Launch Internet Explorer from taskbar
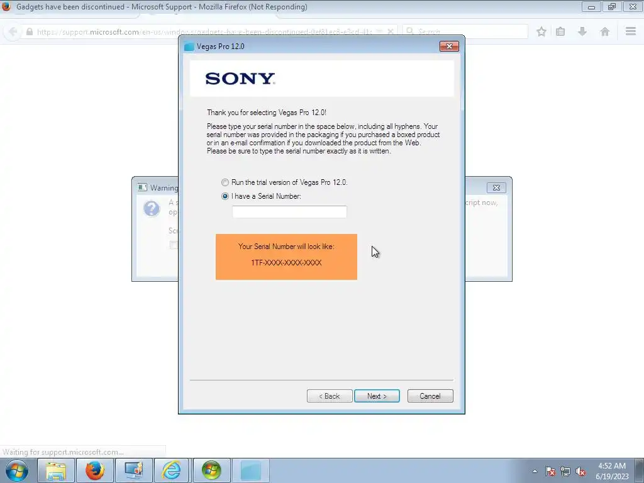The image size is (644, 483). [172, 470]
